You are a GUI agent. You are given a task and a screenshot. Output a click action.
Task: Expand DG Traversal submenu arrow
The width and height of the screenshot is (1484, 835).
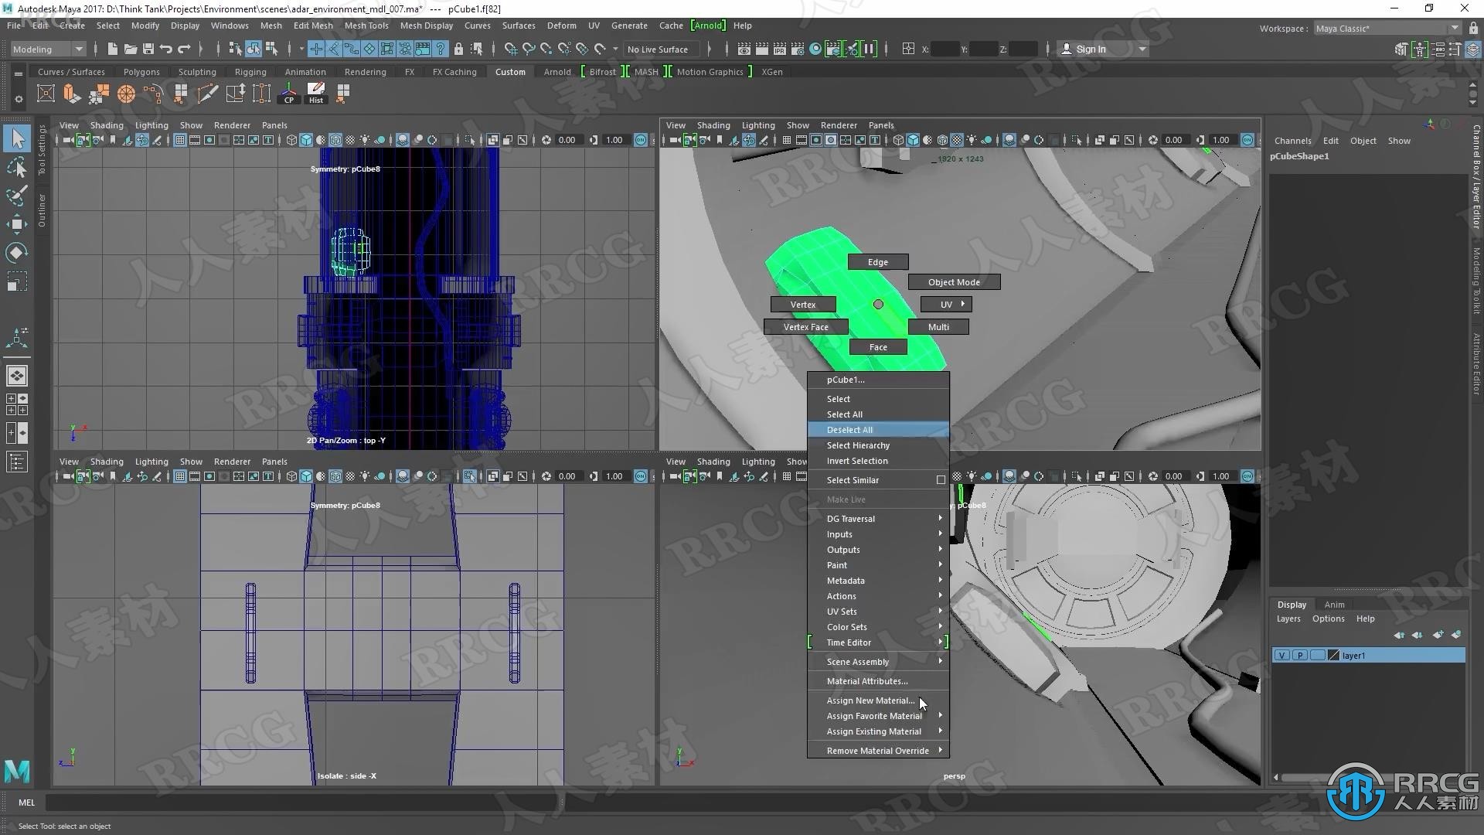click(x=939, y=518)
